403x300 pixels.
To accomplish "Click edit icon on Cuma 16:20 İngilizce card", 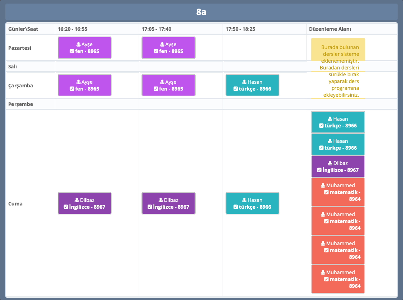I will click(66, 207).
